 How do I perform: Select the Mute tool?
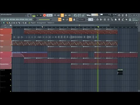(x=14, y=23)
